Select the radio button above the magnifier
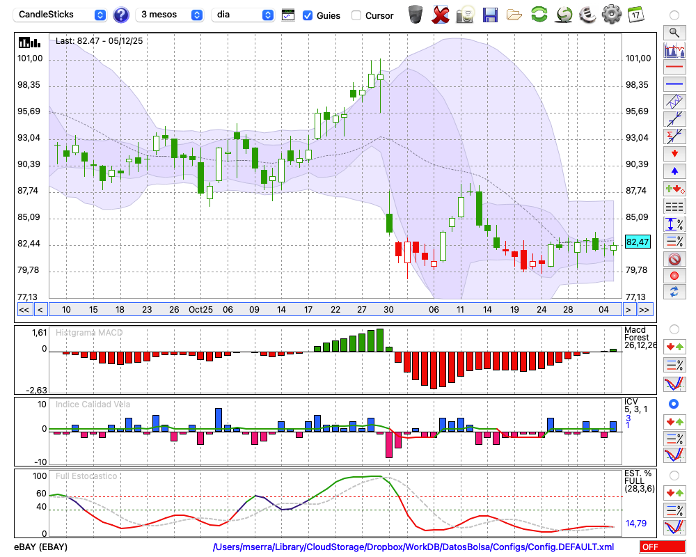This screenshot has width=696, height=557. [x=674, y=15]
